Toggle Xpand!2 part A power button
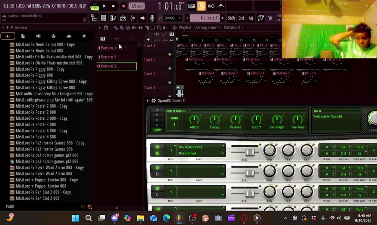377x225 pixels. click(x=157, y=147)
